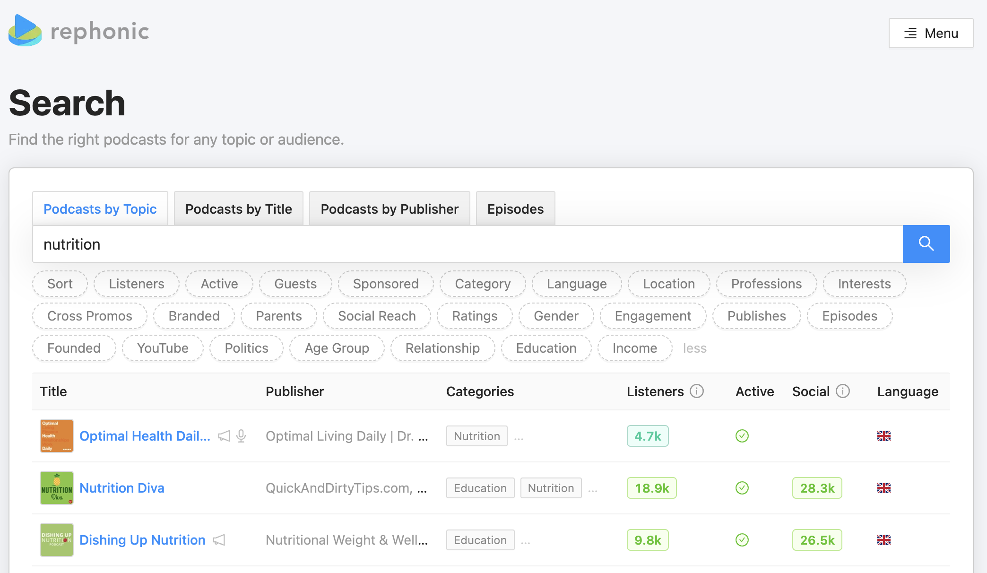Click the 4.7k listeners badge
987x573 pixels.
coord(648,436)
